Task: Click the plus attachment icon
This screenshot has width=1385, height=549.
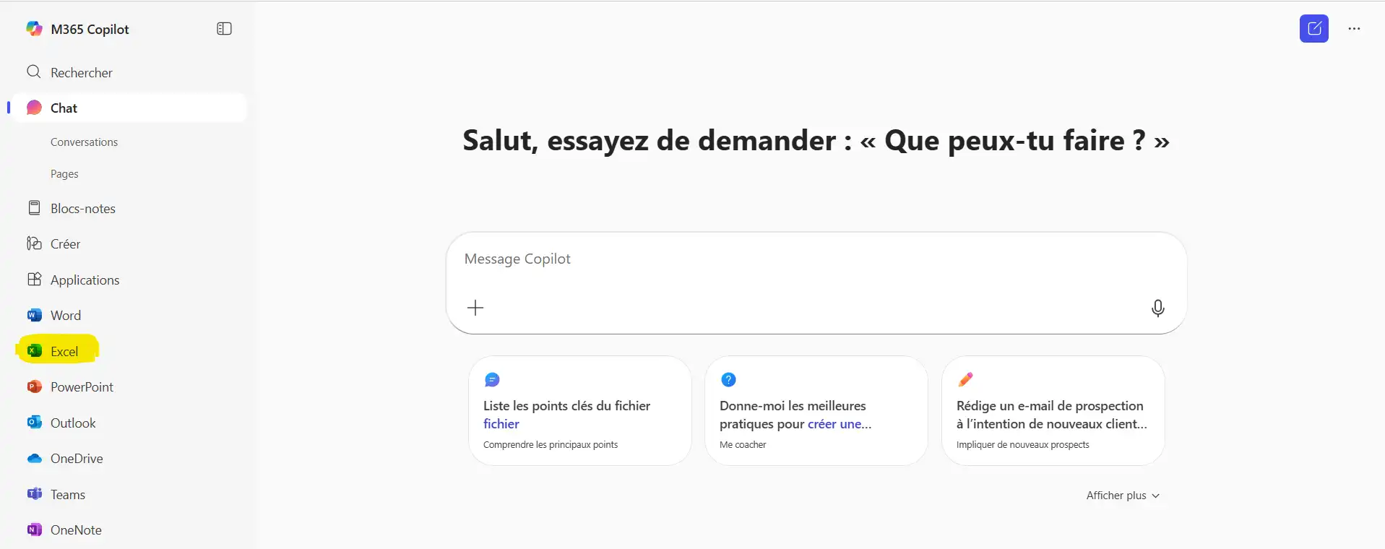Action: coord(475,308)
